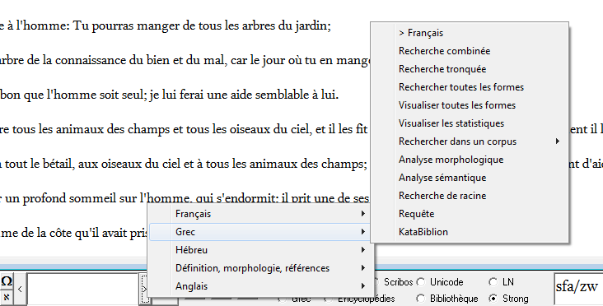Click the left arrow beside search box
This screenshot has width=603, height=306.
(20, 289)
